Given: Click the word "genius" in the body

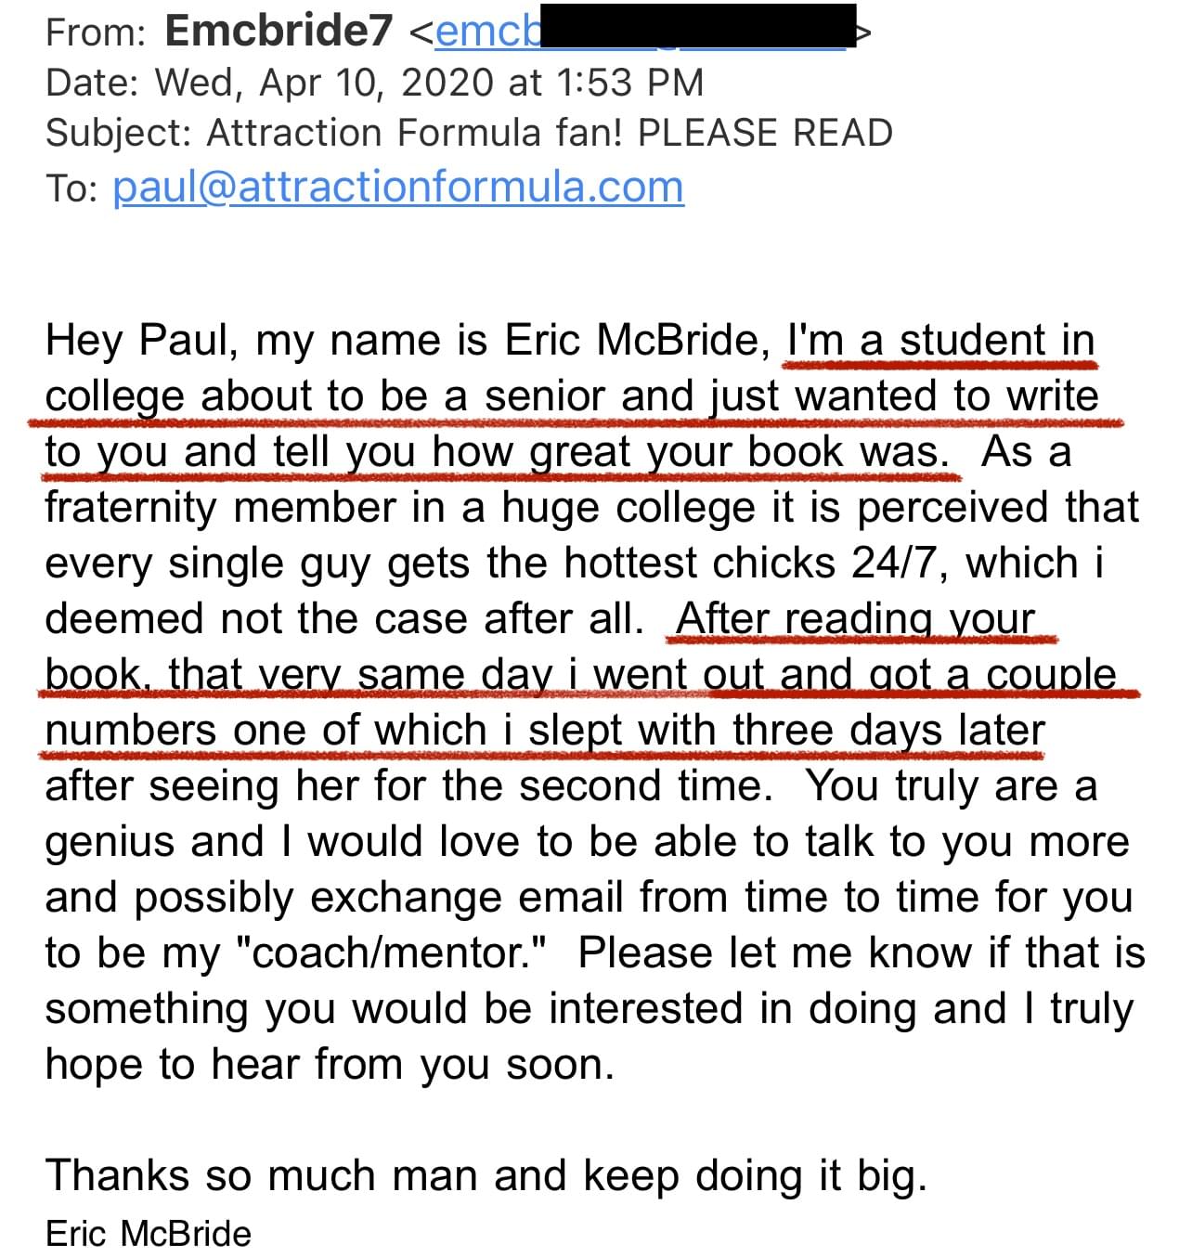Looking at the screenshot, I should [110, 843].
